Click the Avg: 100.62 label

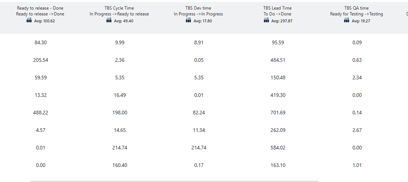[x=44, y=21]
